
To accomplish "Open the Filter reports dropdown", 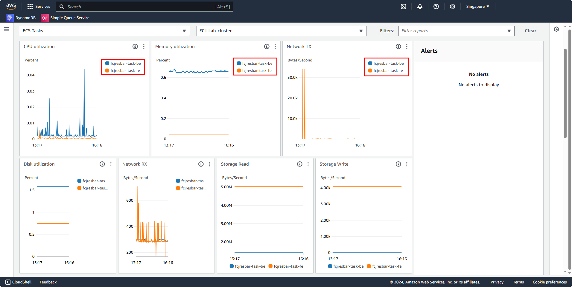I will point(457,31).
